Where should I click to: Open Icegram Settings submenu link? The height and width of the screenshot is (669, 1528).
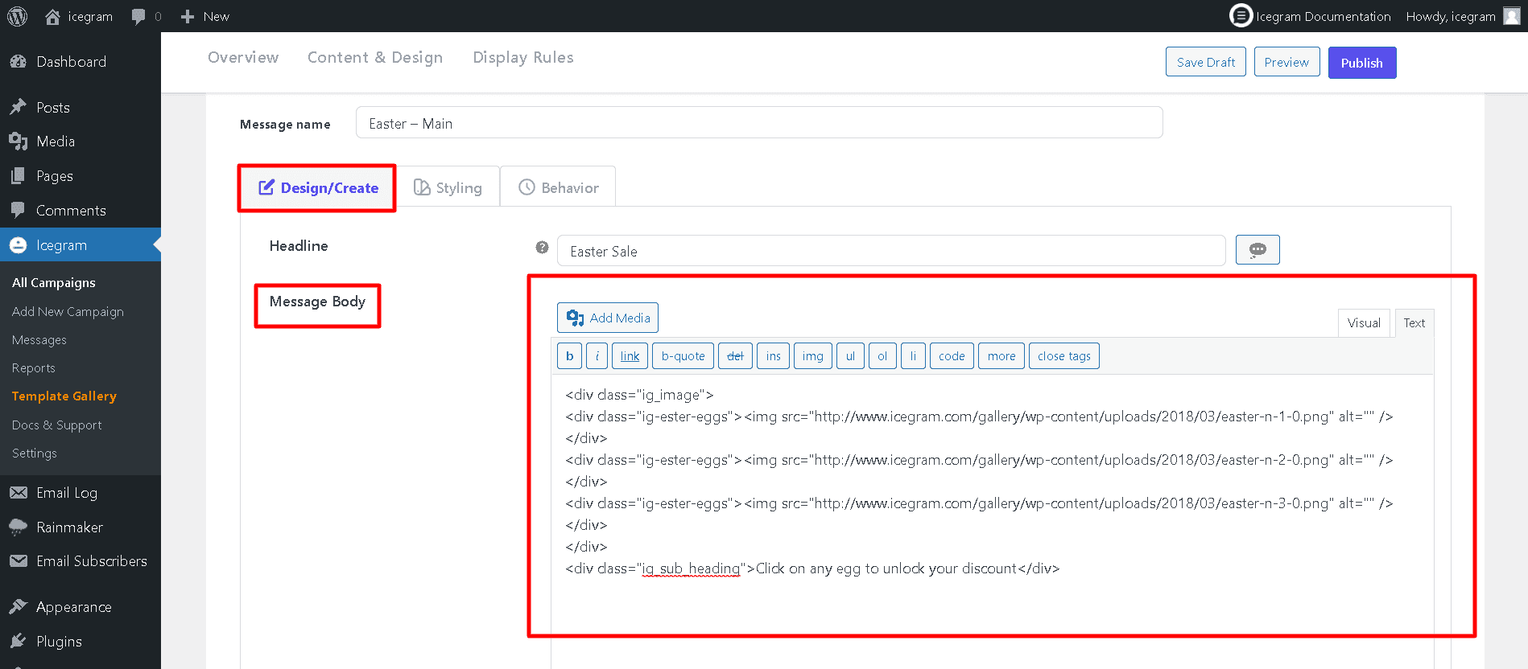point(35,453)
